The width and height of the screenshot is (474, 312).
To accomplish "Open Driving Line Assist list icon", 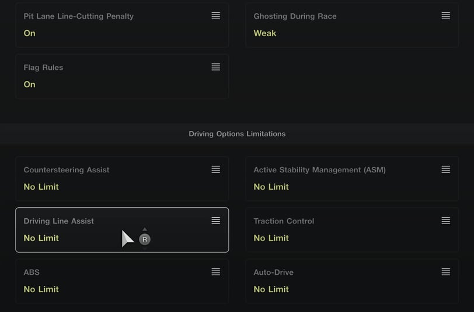I will coord(215,221).
